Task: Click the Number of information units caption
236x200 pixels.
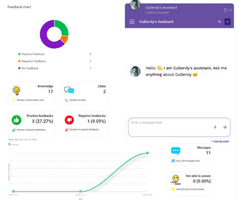Action: click(30, 100)
